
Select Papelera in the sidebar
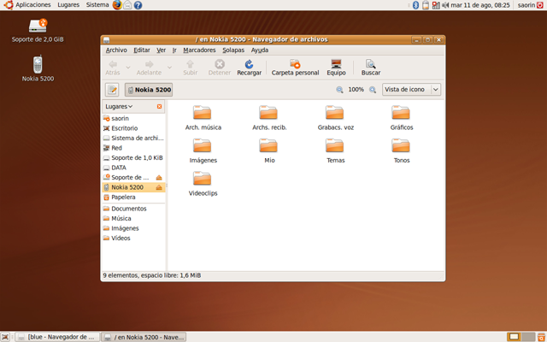point(123,198)
